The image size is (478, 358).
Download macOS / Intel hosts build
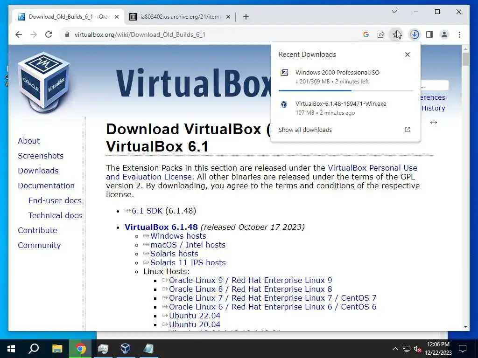coord(188,245)
